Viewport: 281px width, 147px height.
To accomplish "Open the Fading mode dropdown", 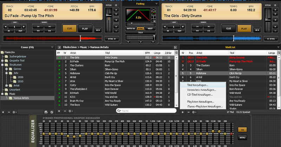I will click(156, 4).
